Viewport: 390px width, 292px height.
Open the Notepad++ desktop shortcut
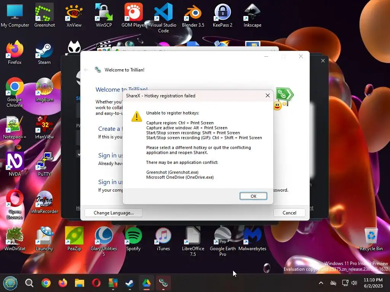(x=15, y=127)
